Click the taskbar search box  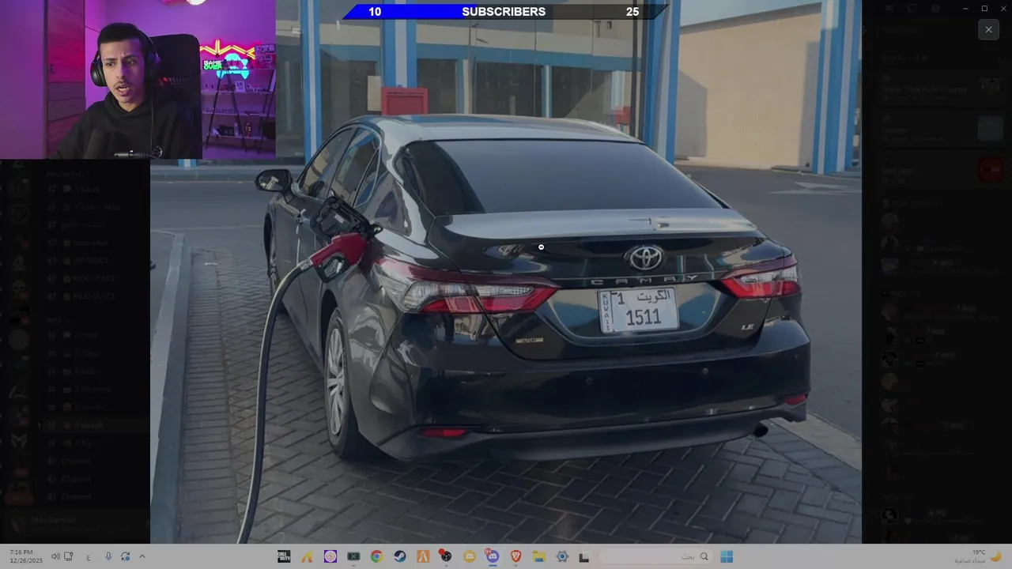click(656, 556)
